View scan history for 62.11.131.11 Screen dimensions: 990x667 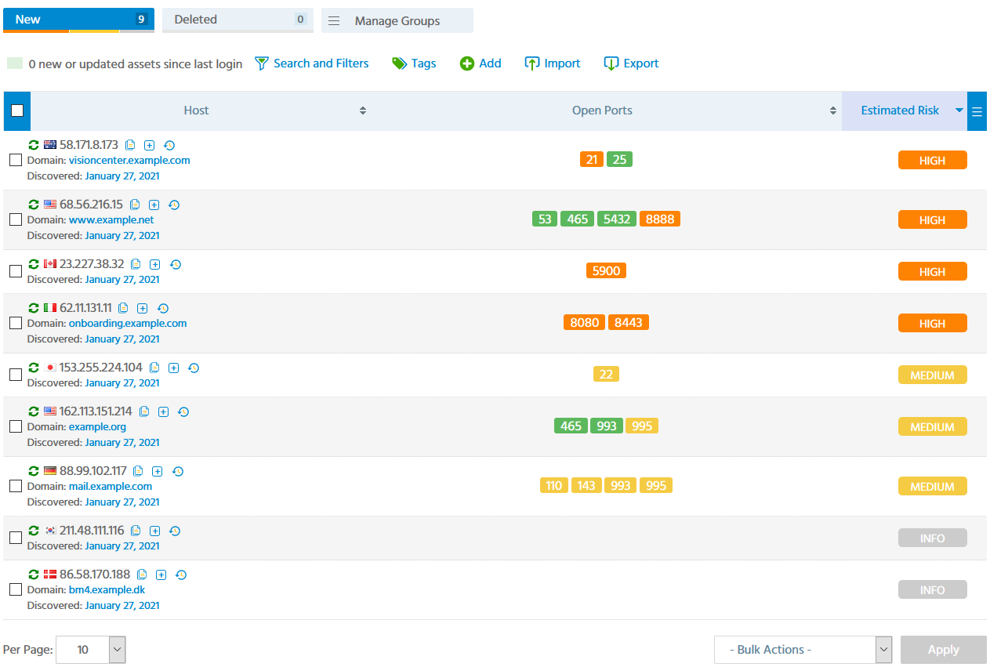[163, 309]
